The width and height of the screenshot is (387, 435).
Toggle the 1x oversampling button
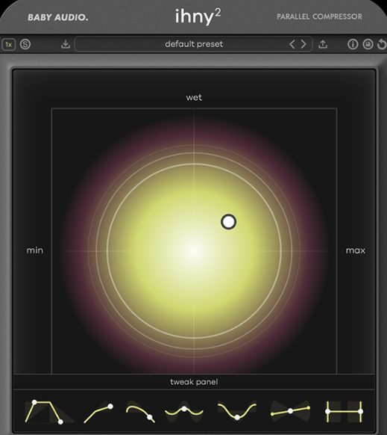(9, 44)
